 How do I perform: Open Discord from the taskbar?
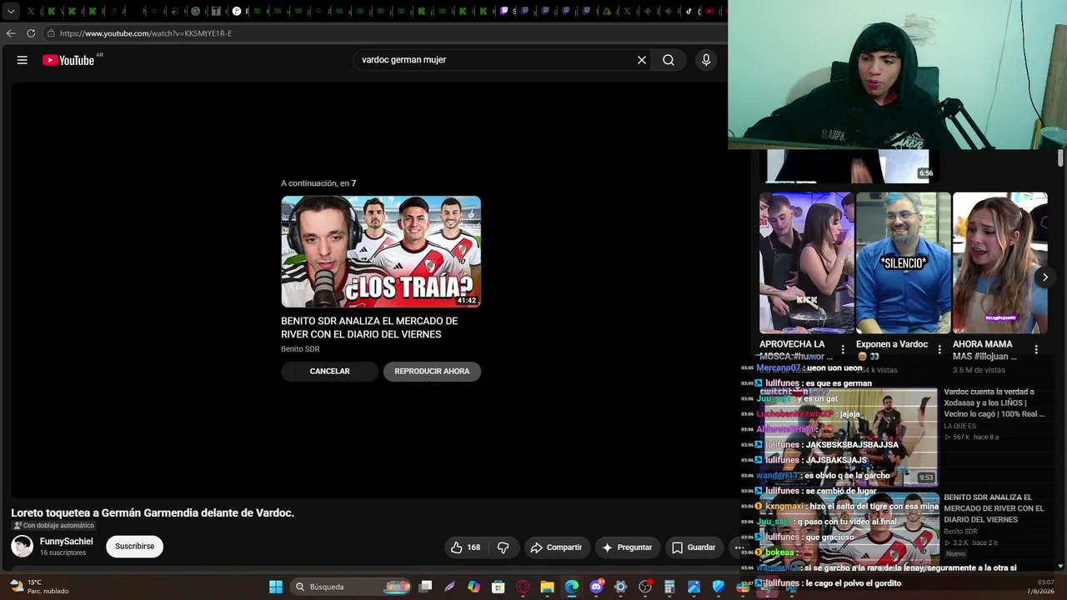point(596,587)
